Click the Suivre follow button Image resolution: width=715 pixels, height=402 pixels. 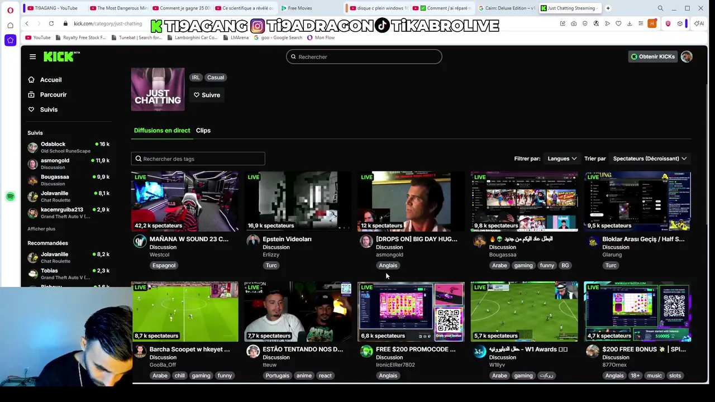point(207,95)
